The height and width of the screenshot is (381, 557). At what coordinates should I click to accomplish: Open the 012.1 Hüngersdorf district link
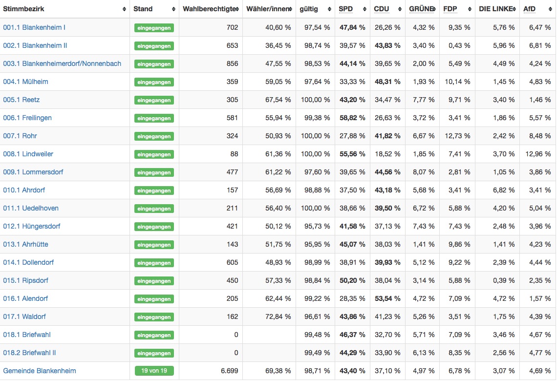[x=32, y=226]
